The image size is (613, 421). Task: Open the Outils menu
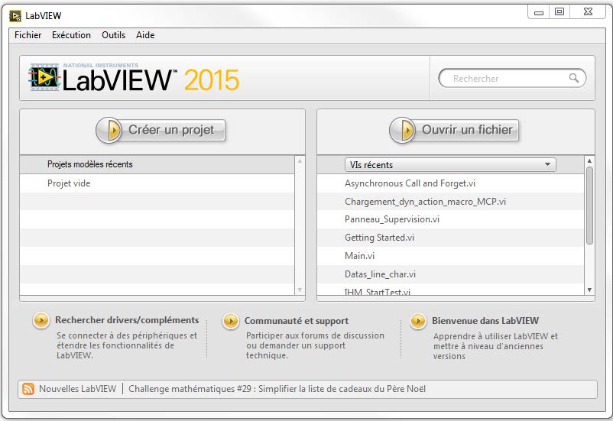[113, 35]
